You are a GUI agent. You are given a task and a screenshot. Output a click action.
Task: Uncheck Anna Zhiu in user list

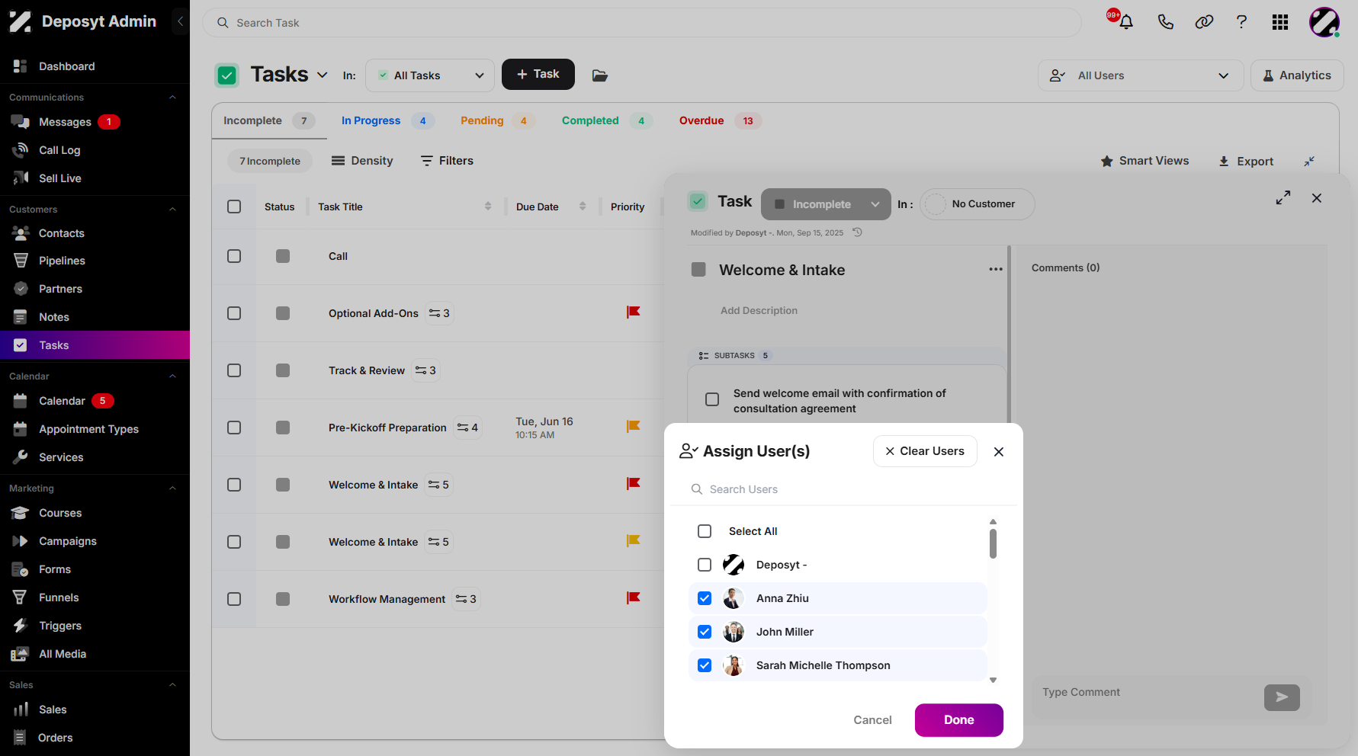(705, 598)
